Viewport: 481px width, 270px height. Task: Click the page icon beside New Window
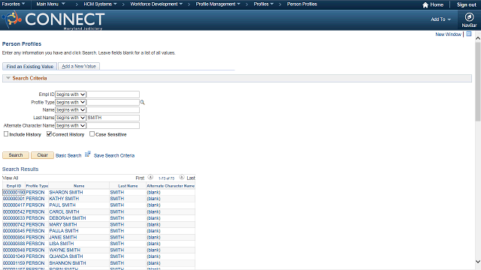pos(469,34)
